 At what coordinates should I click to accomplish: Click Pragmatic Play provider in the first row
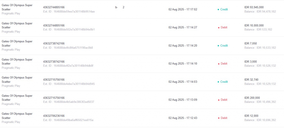pos(11,13)
